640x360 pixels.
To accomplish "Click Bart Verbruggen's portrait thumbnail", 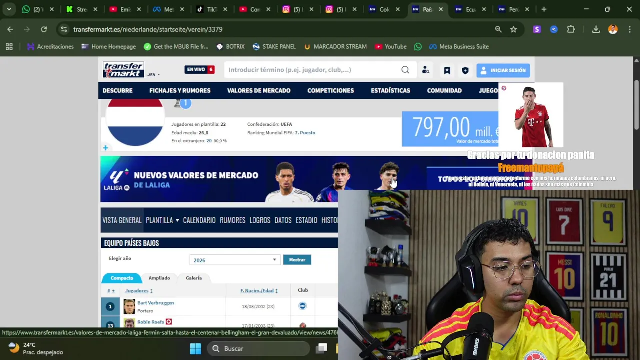I will pyautogui.click(x=129, y=306).
